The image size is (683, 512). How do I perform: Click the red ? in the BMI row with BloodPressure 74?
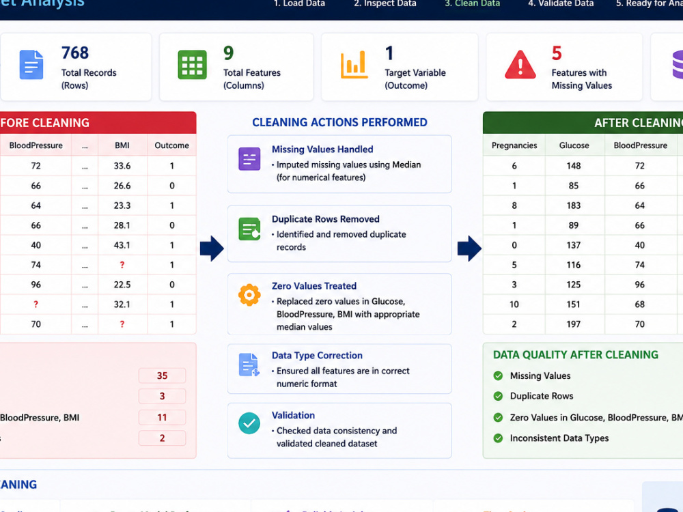click(x=122, y=265)
